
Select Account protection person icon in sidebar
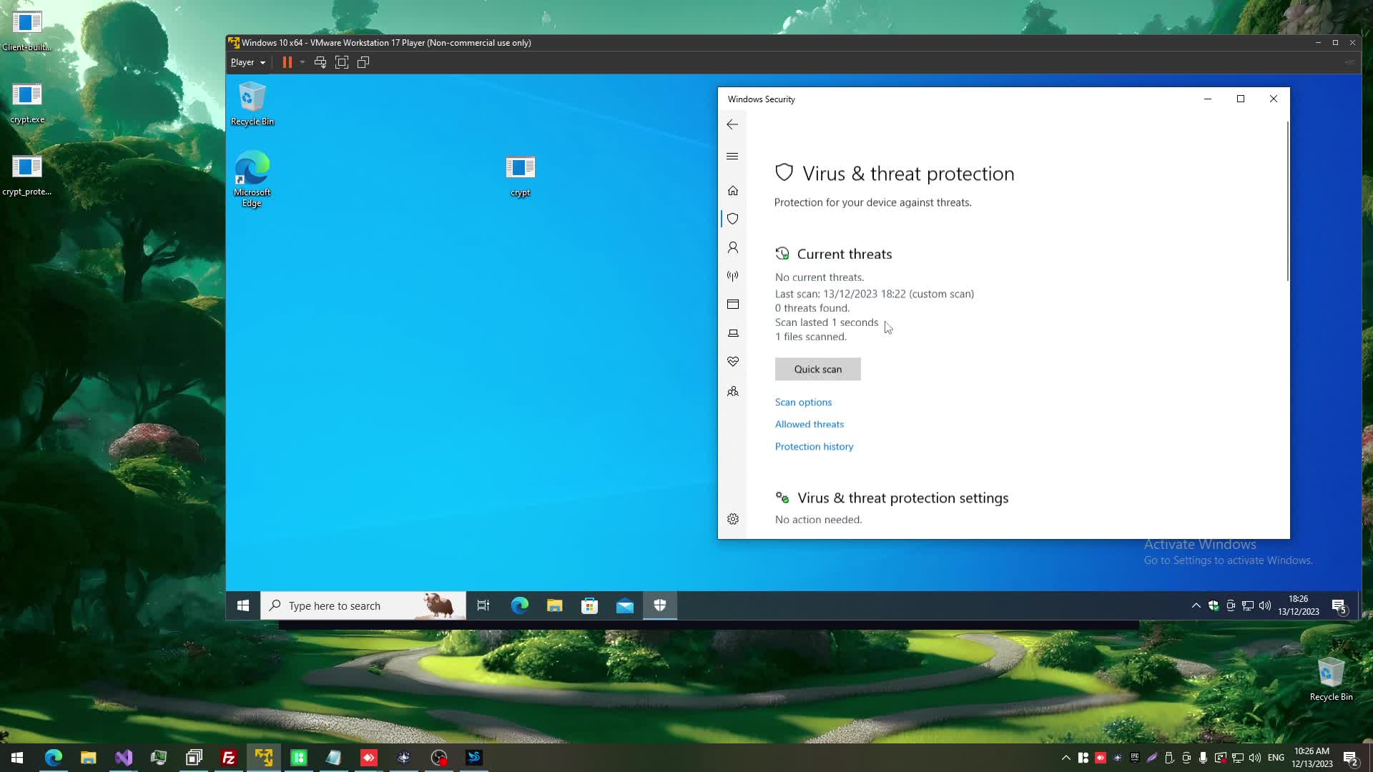point(732,247)
